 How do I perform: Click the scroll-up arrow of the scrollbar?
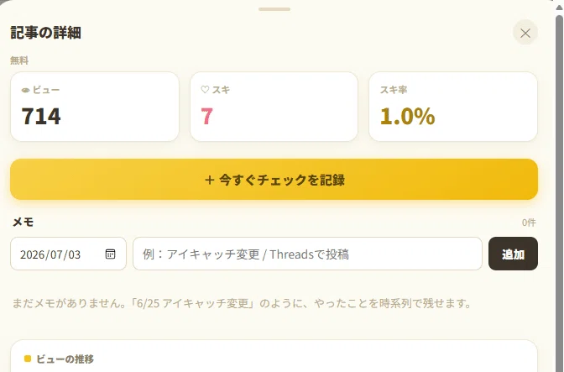559,8
